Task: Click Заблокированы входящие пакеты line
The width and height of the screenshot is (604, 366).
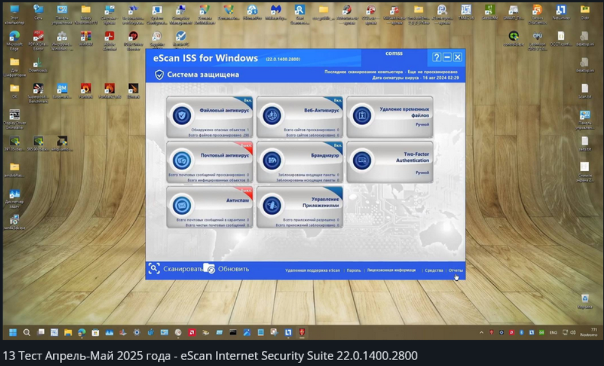Action: [x=308, y=175]
